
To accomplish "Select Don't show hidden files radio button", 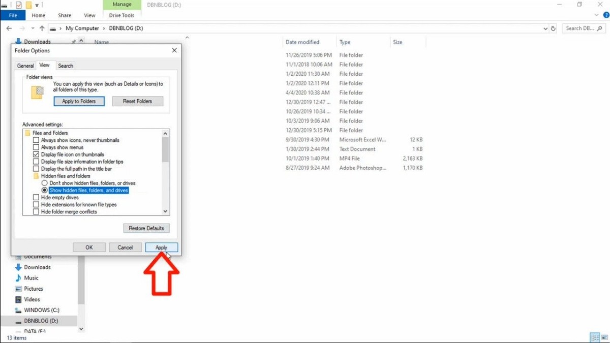I will point(45,183).
